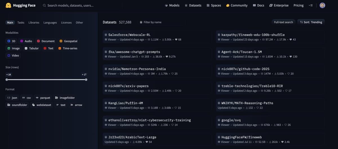This screenshot has height=149, width=338.
Task: Toggle the parquet format filter
Action: click(x=43, y=98)
